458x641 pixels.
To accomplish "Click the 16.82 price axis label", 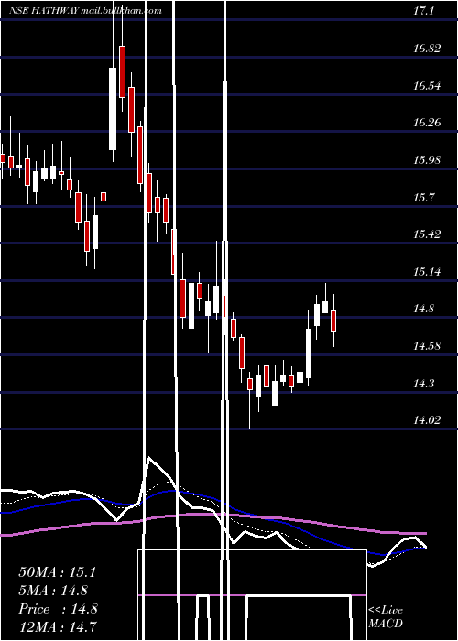I will click(427, 49).
